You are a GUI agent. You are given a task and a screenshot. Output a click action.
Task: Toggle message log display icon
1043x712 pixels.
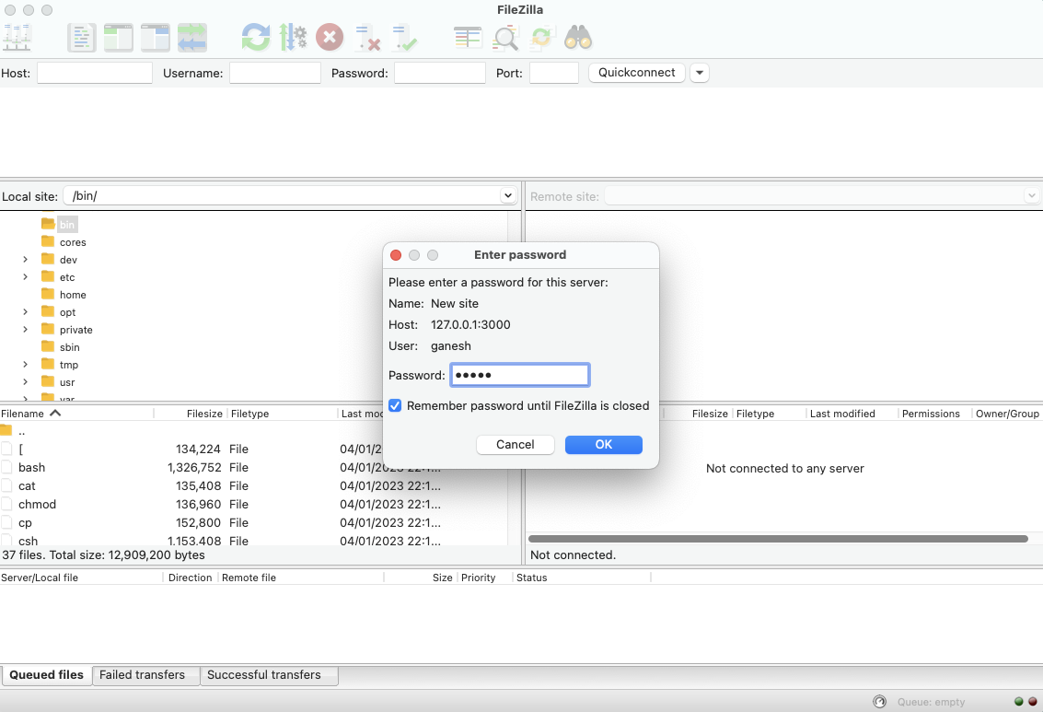point(82,37)
